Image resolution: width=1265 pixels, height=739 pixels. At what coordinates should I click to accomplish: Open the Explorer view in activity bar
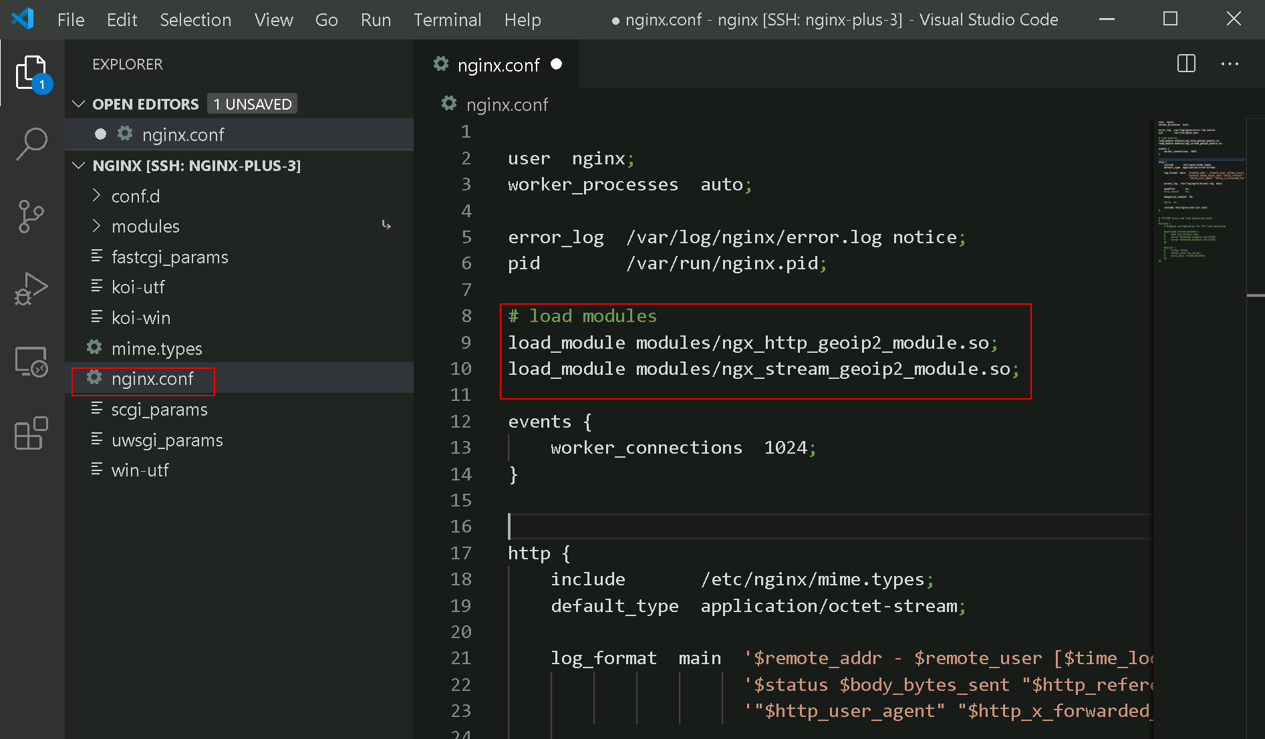tap(31, 73)
